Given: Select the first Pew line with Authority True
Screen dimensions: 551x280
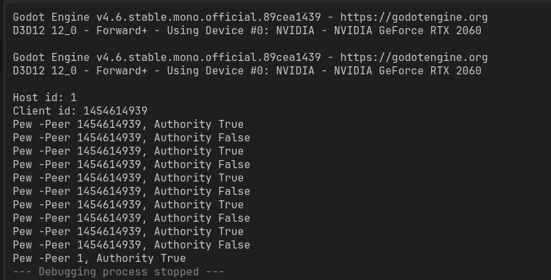Looking at the screenshot, I should [128, 125].
